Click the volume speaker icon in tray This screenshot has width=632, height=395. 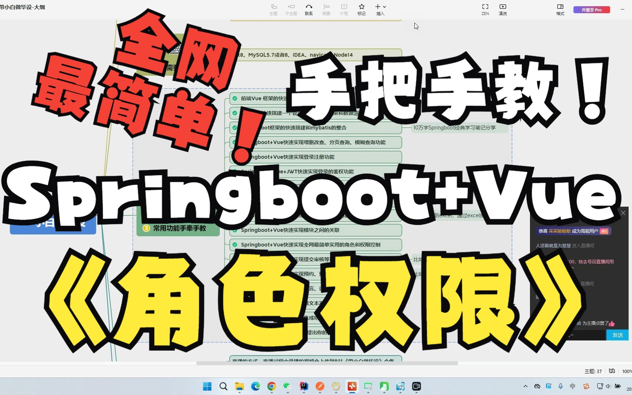[x=608, y=386]
